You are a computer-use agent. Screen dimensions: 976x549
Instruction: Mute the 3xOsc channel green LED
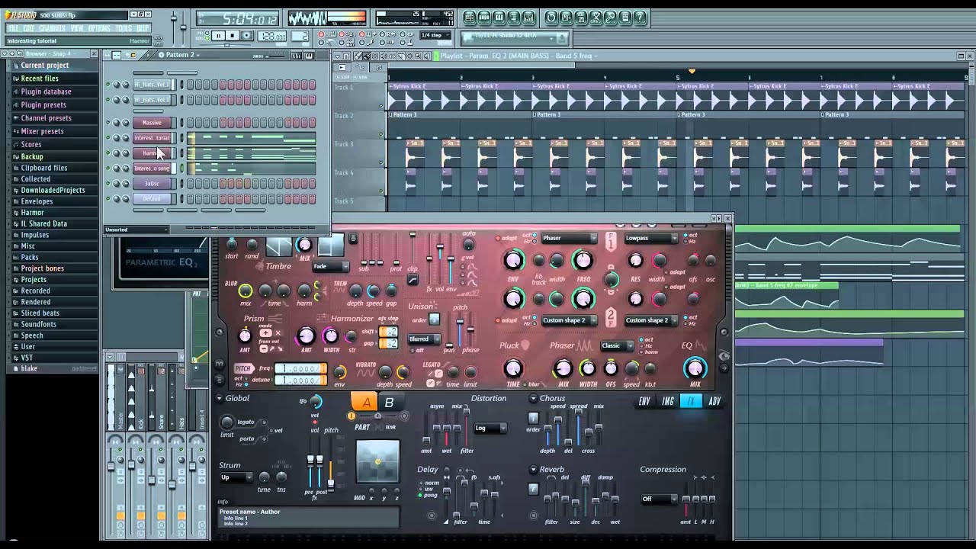(108, 184)
